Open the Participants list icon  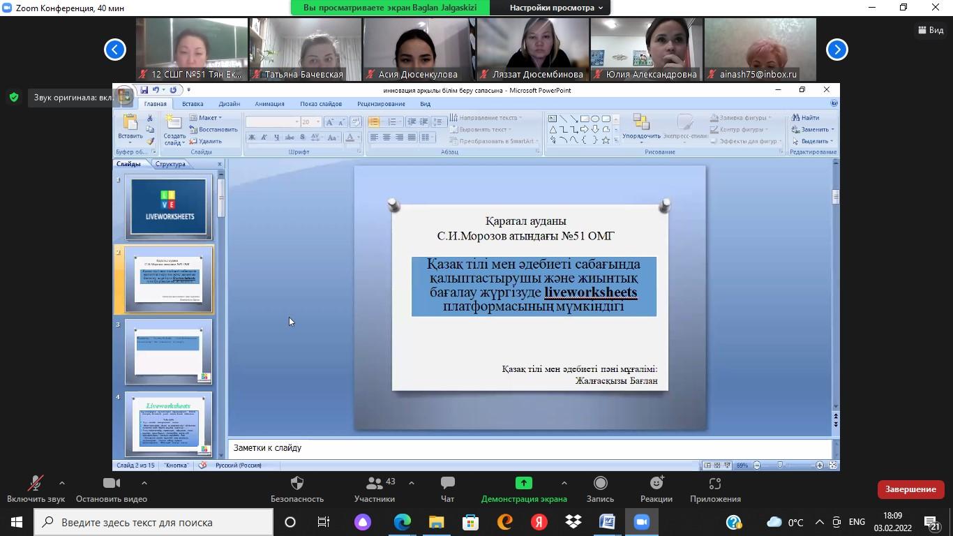375,484
